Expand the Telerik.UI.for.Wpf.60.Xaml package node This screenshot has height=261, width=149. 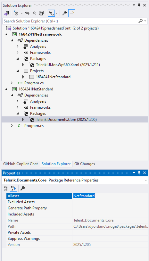tap(23, 65)
